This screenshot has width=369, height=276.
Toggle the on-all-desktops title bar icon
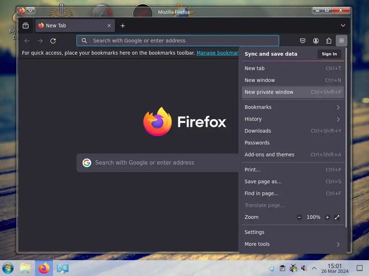tap(31, 10)
